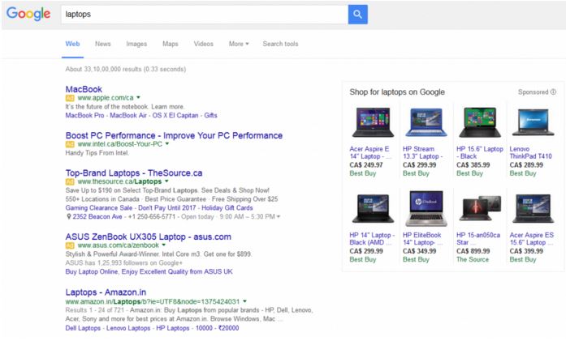Open the Acer Aspire ES 15.6" Laptop title
The height and width of the screenshot is (341, 566).
[x=532, y=239]
